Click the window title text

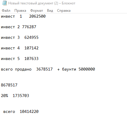tap(42, 3)
